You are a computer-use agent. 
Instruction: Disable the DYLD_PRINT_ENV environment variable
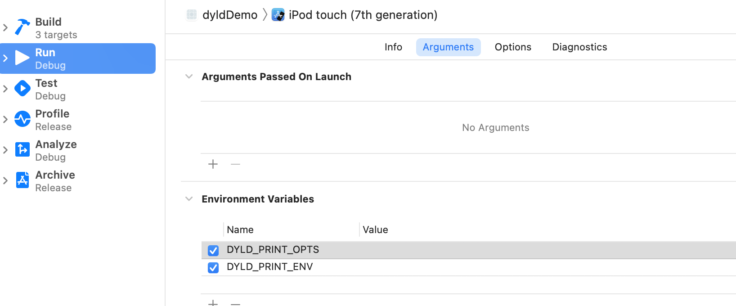[x=213, y=267]
